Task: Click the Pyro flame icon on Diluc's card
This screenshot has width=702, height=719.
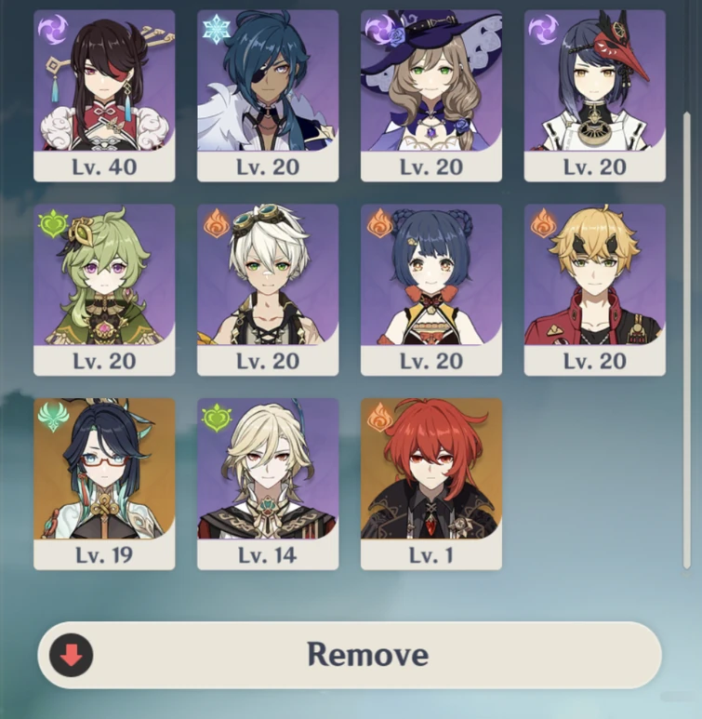Action: pyautogui.click(x=379, y=418)
